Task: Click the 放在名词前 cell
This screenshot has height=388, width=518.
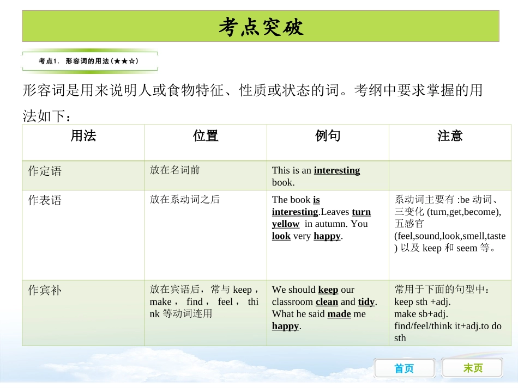Action: click(206, 175)
